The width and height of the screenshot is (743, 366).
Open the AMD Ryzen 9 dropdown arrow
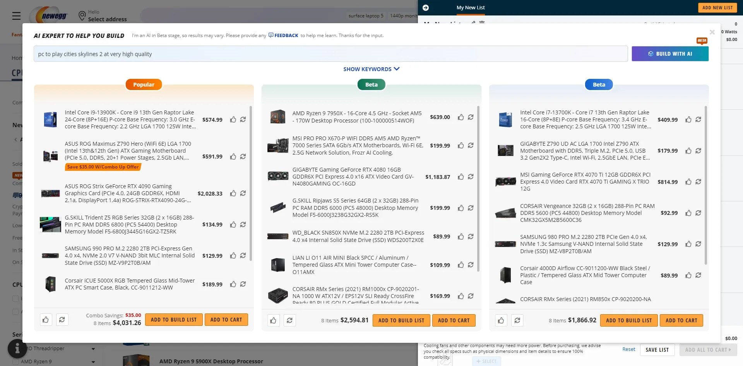tap(93, 361)
